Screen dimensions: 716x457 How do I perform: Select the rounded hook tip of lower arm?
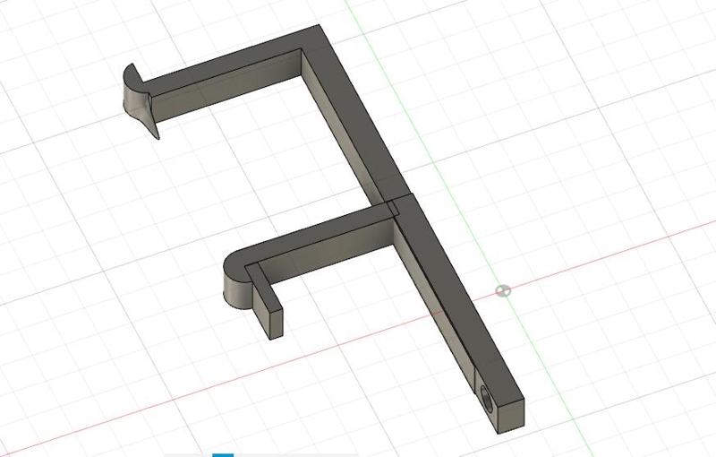(x=237, y=280)
